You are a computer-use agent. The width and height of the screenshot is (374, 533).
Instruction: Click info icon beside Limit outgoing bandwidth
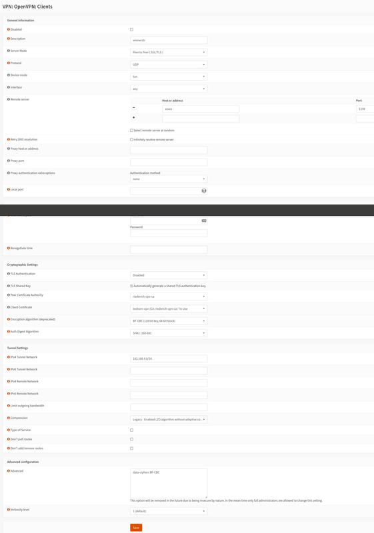click(9, 406)
